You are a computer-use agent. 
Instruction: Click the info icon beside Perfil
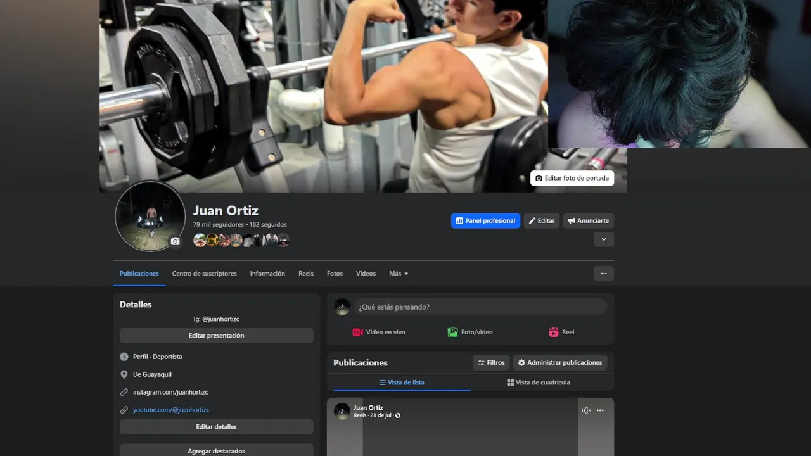point(124,357)
